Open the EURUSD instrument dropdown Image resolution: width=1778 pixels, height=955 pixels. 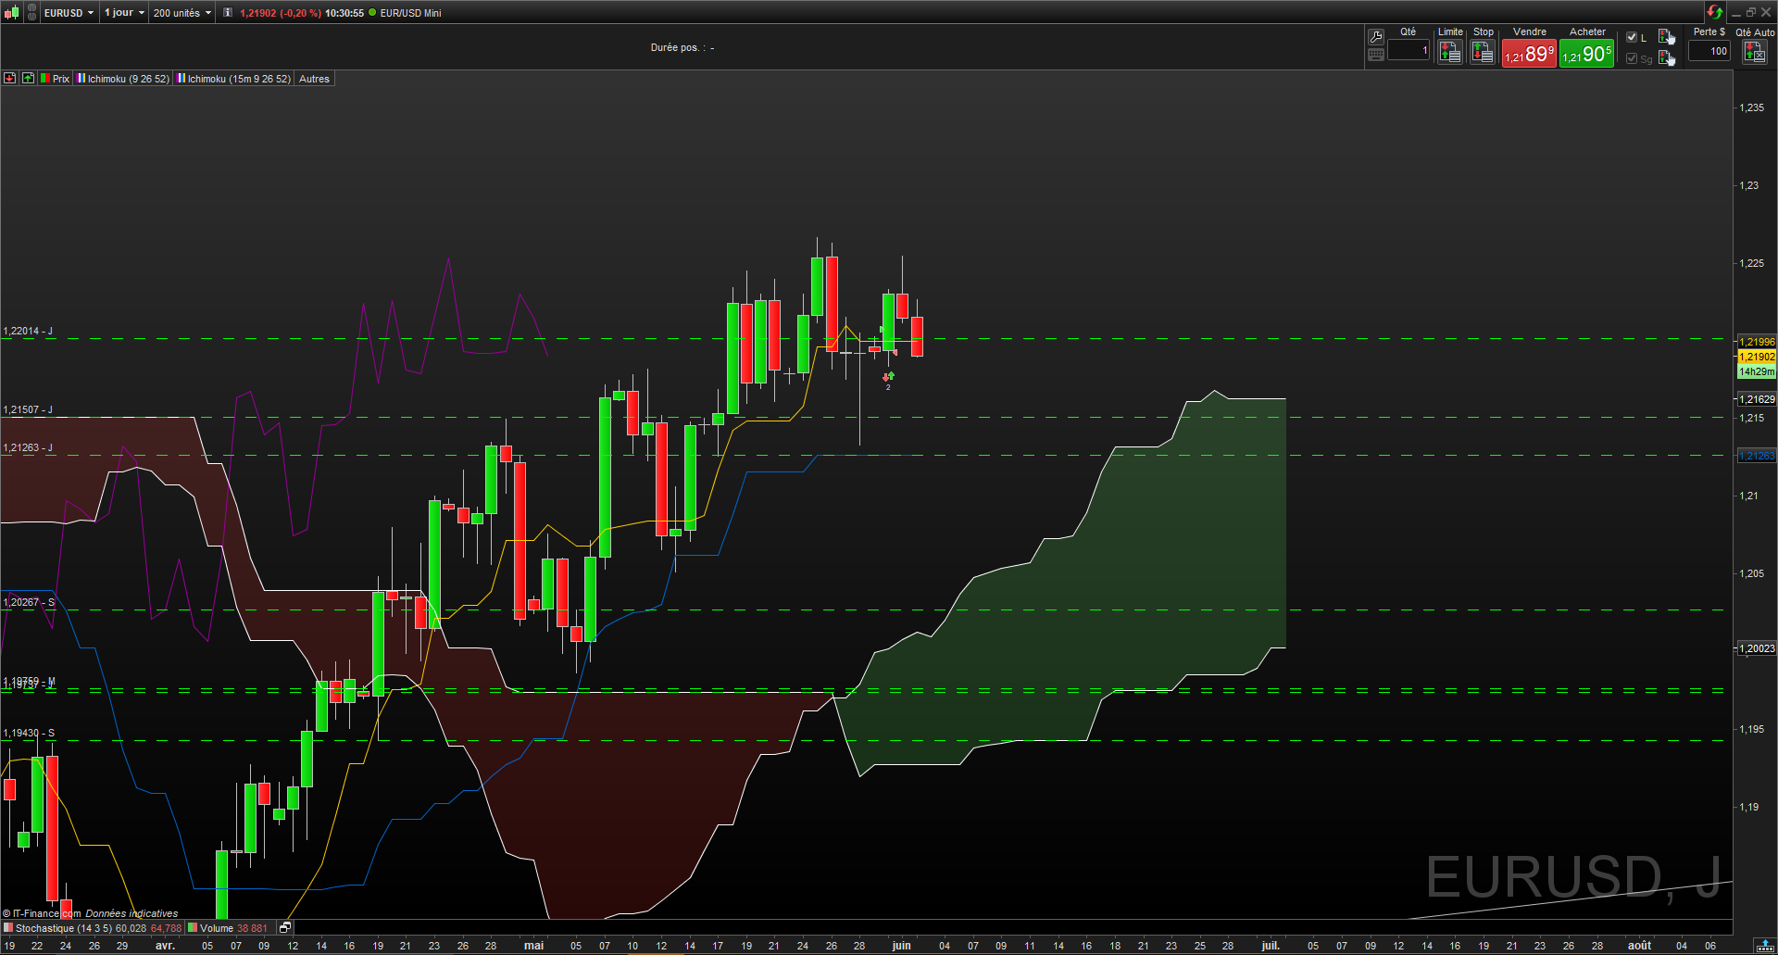click(69, 13)
